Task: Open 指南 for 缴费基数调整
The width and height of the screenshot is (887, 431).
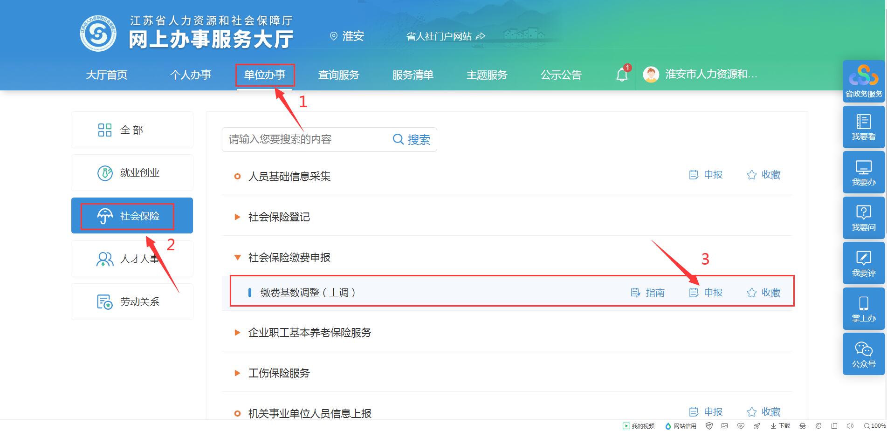Action: pos(647,293)
